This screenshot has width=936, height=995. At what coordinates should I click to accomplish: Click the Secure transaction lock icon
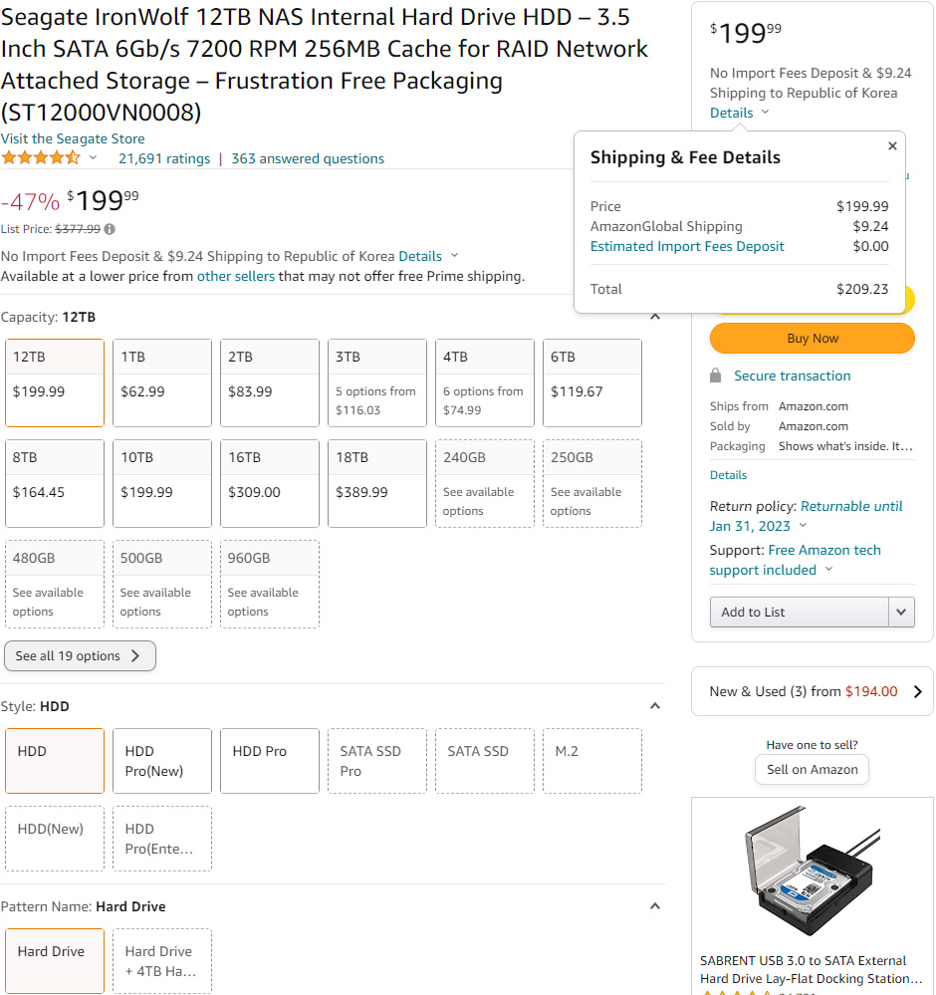(x=715, y=375)
